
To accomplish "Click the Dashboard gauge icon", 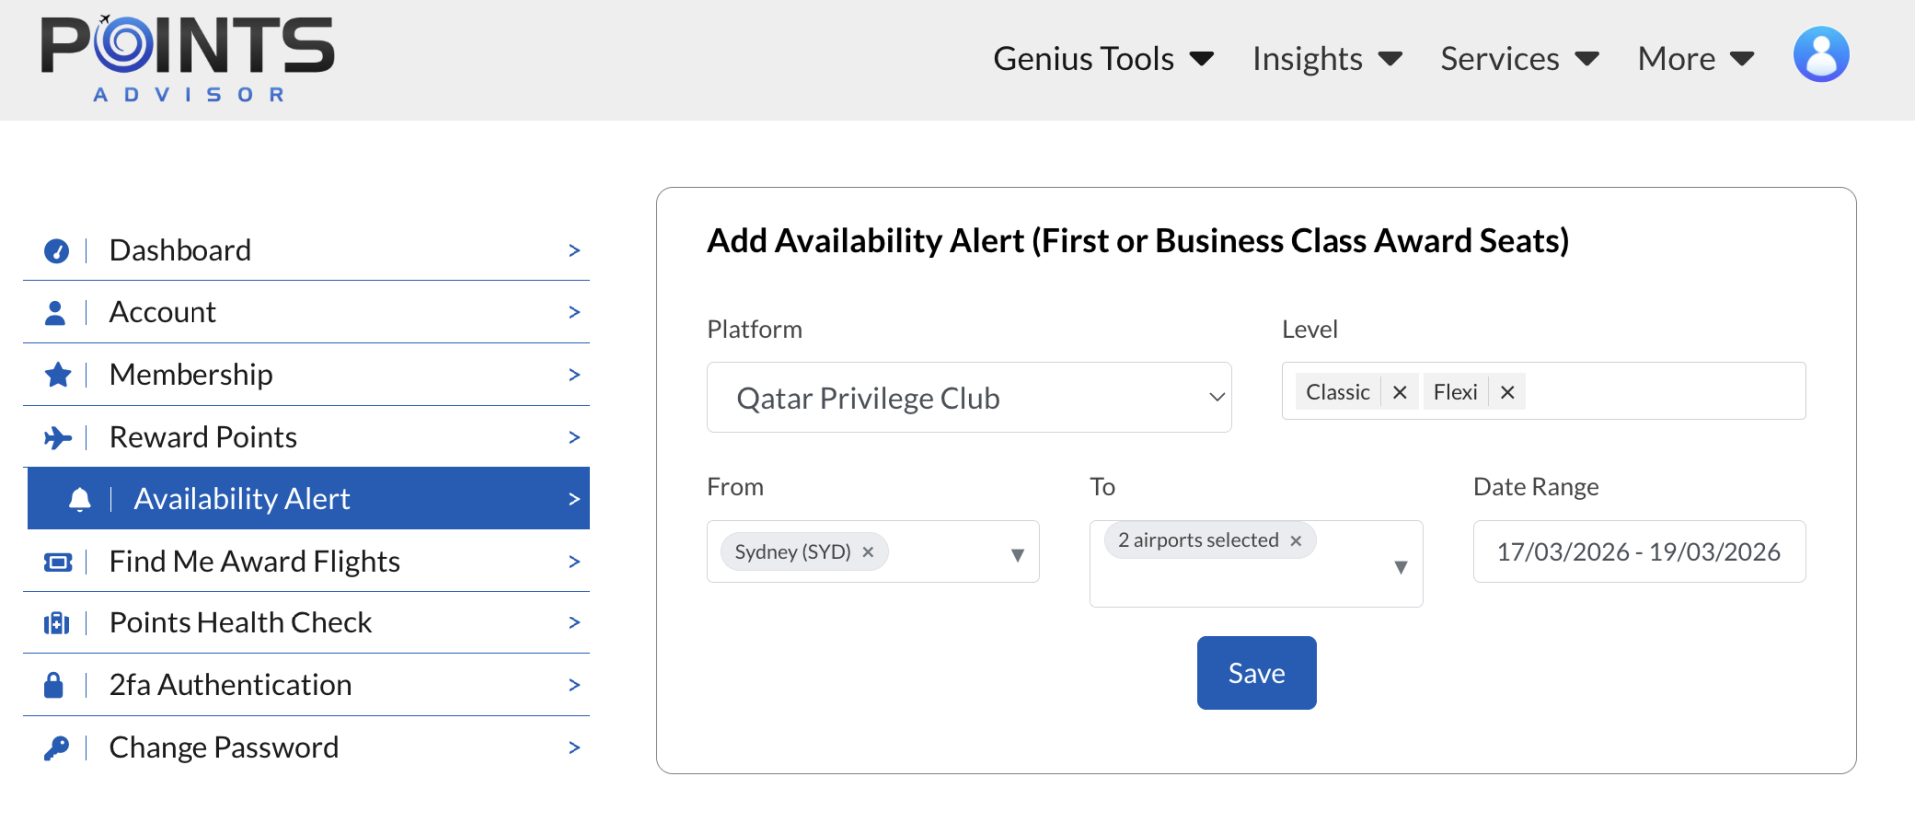I will (x=57, y=251).
